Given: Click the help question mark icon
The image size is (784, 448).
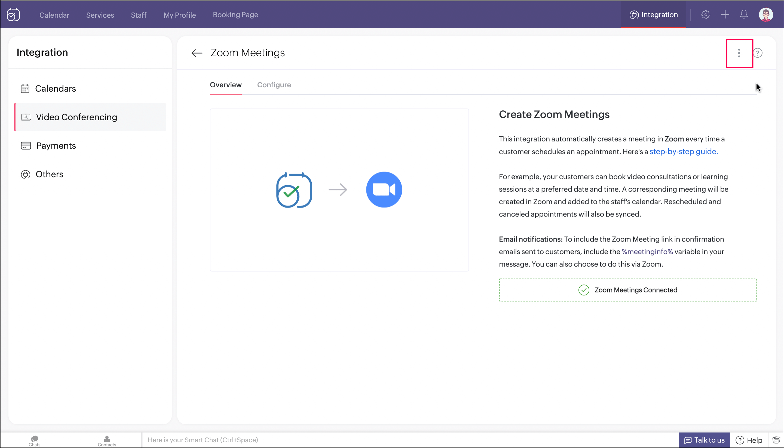Looking at the screenshot, I should coord(758,53).
